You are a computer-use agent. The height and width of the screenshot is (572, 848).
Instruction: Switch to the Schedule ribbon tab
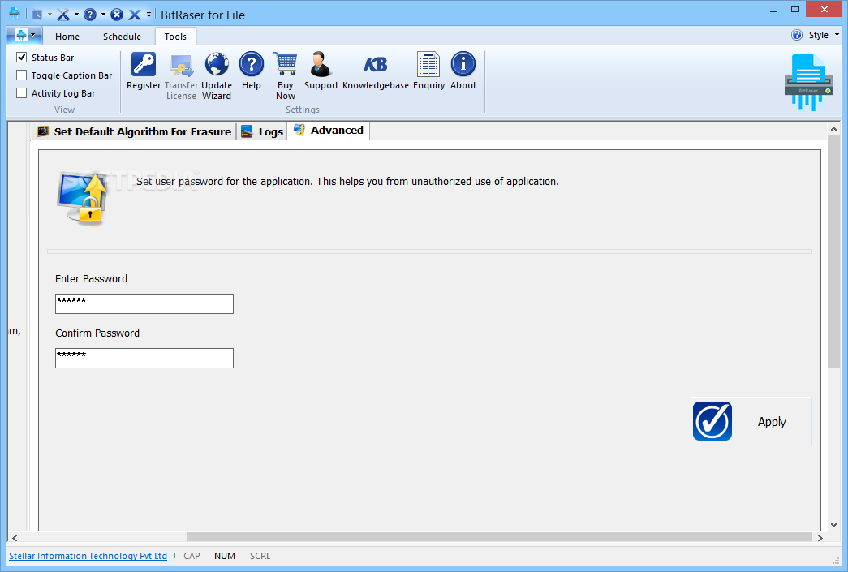point(123,37)
